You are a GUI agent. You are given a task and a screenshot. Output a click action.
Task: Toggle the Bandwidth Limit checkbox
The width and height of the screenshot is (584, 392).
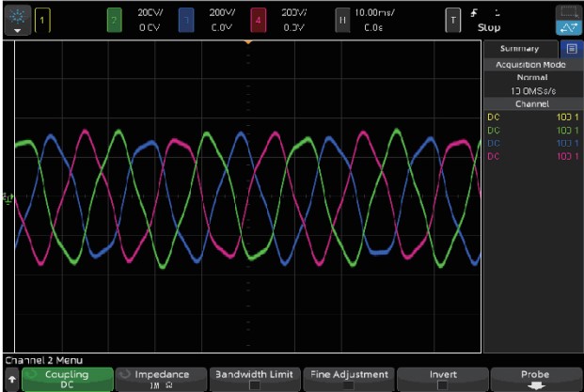[x=253, y=379]
